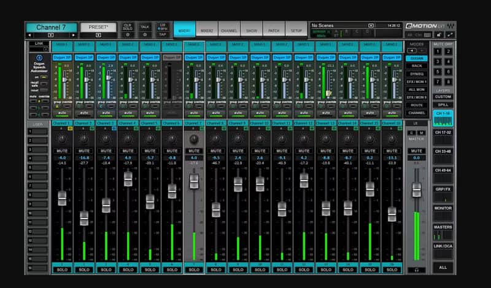491x288 pixels.
Task: Solo Channel 16
Action: point(392,270)
